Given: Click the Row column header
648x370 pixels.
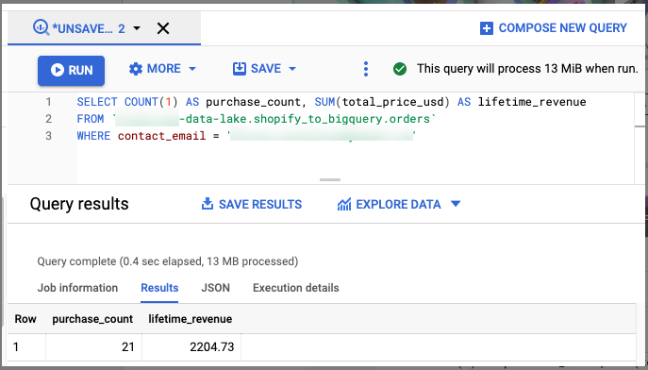Looking at the screenshot, I should [x=25, y=319].
